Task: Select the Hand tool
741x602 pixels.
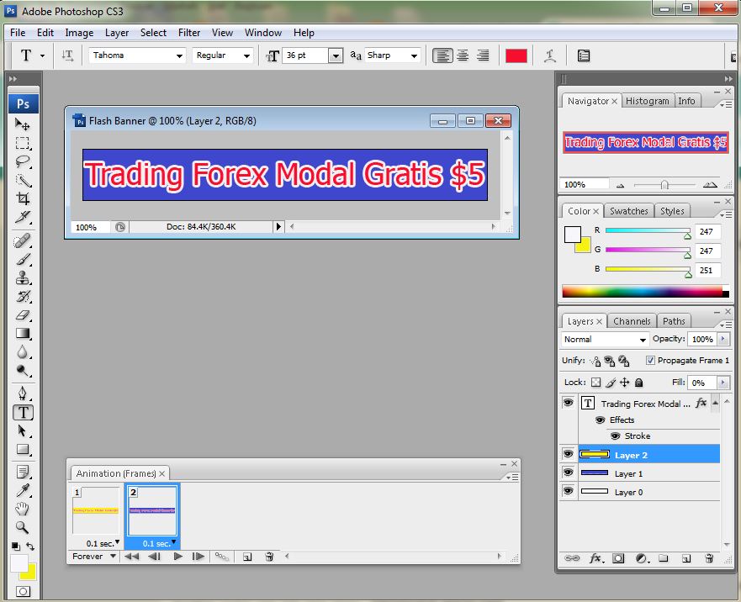Action: point(22,509)
